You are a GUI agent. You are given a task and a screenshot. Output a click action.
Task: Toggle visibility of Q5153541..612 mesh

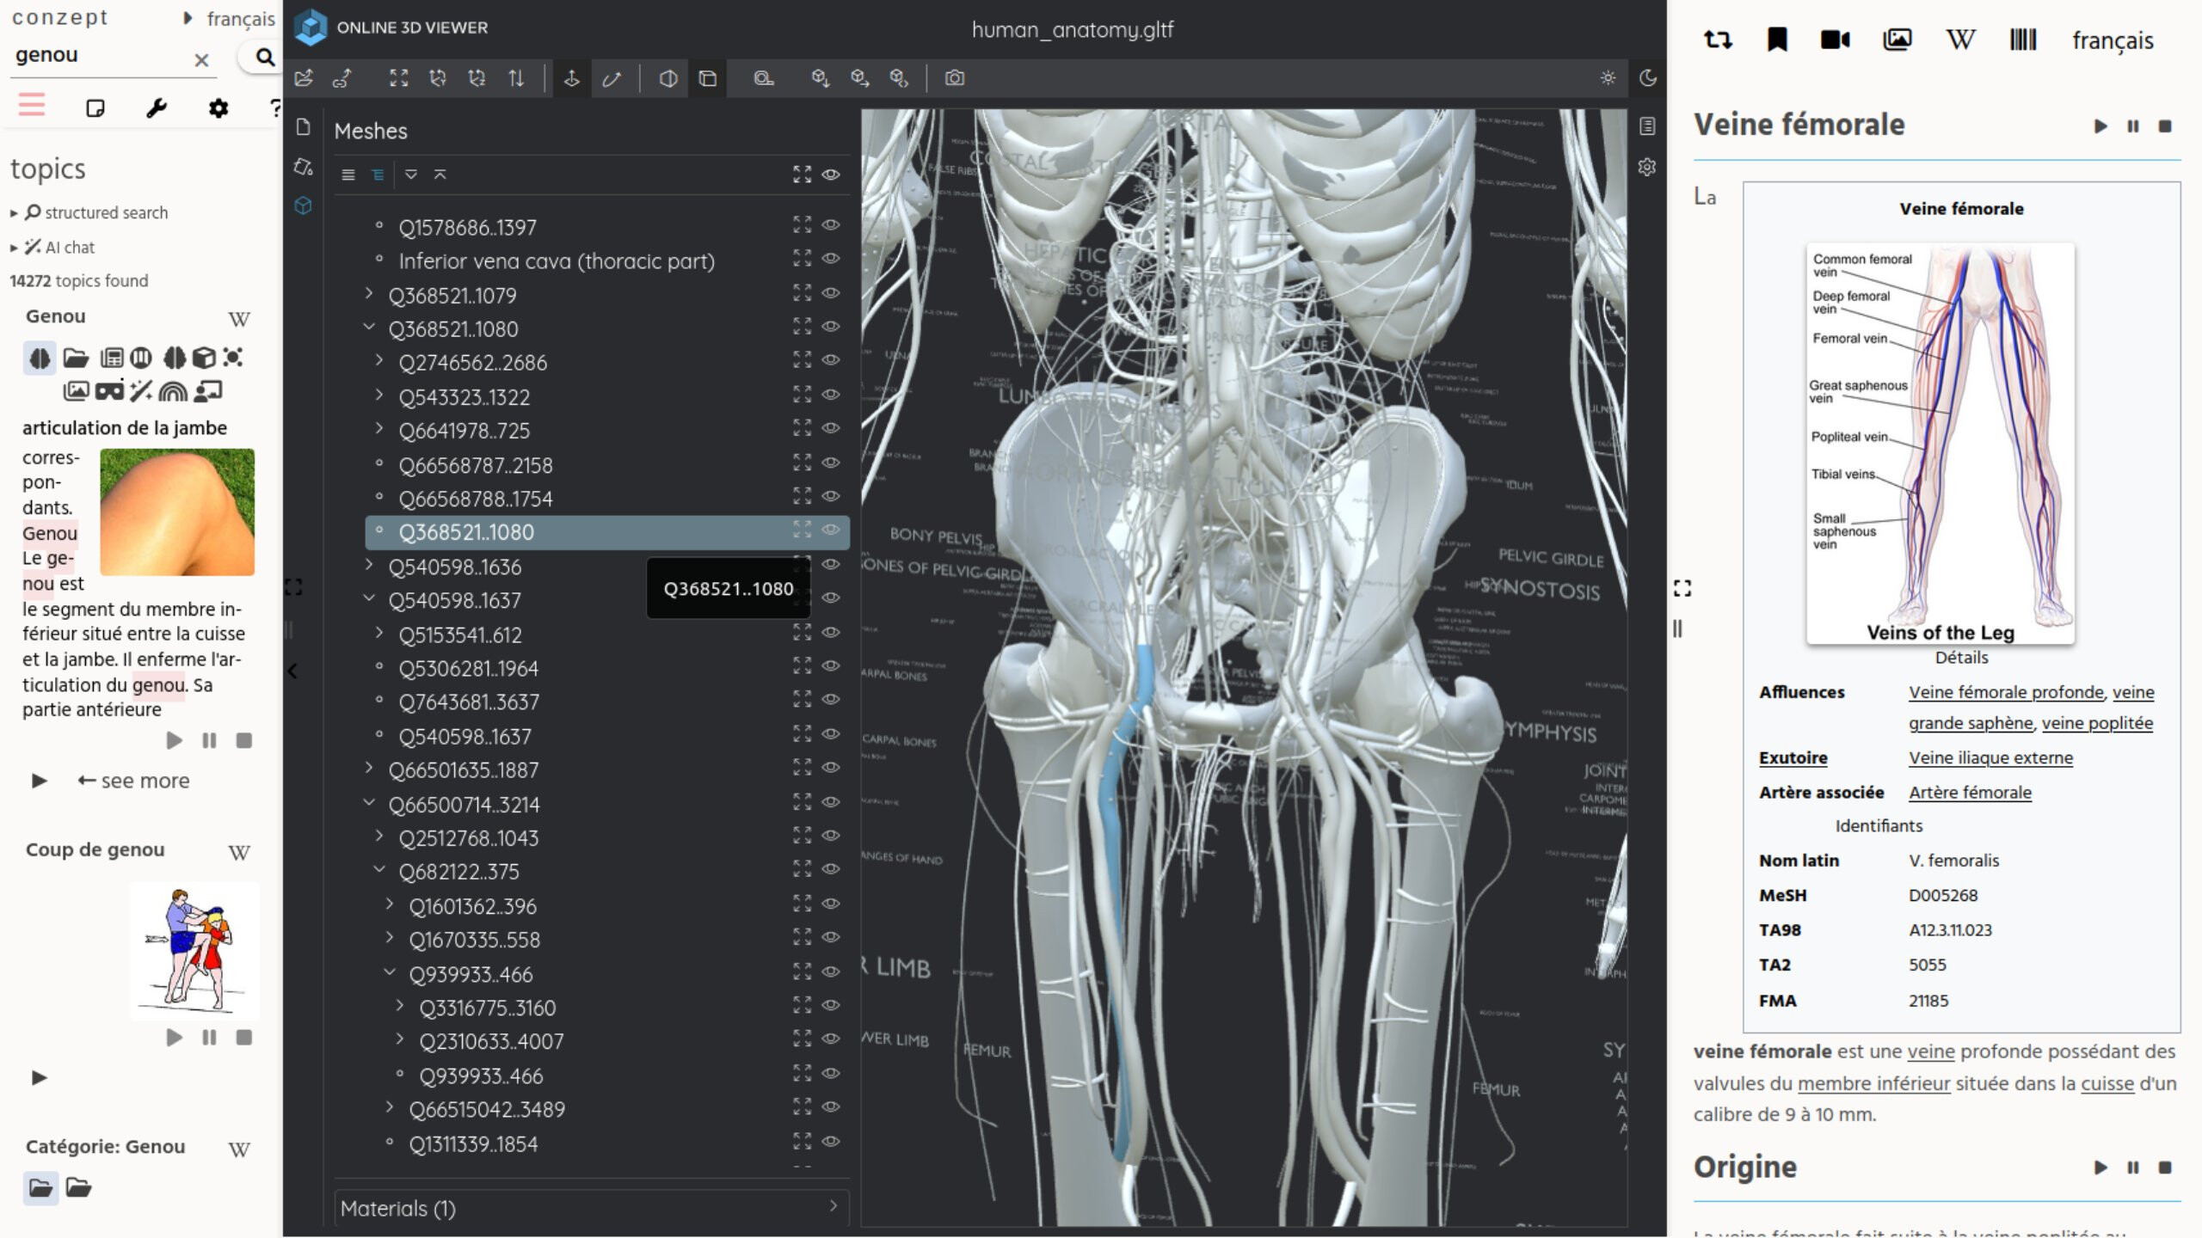(830, 632)
